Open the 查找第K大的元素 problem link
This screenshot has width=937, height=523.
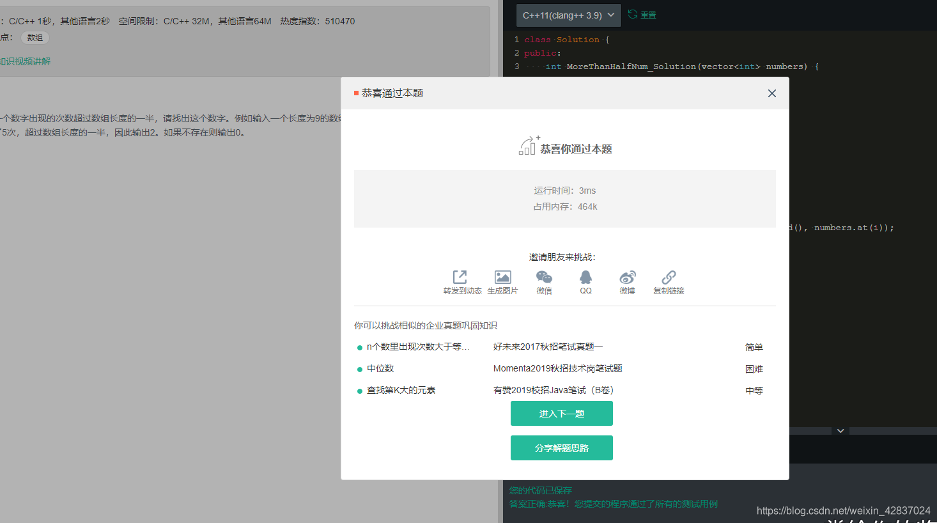(401, 390)
